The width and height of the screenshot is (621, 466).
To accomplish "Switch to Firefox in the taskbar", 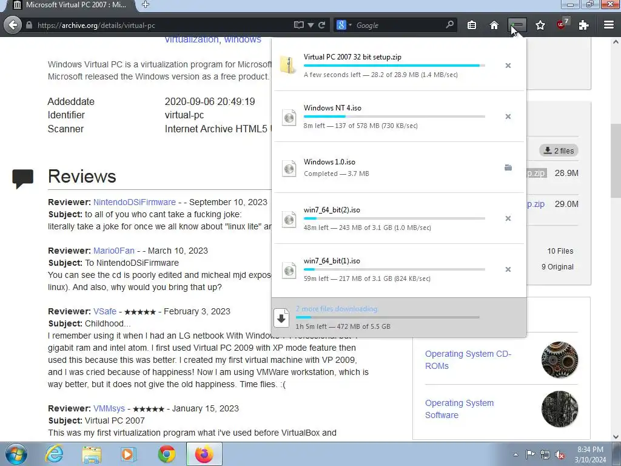I will point(204,454).
